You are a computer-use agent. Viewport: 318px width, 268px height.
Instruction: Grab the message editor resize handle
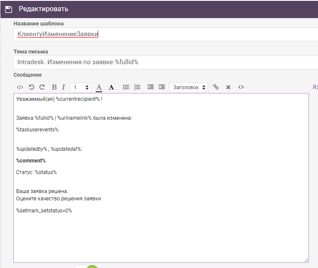(306, 260)
